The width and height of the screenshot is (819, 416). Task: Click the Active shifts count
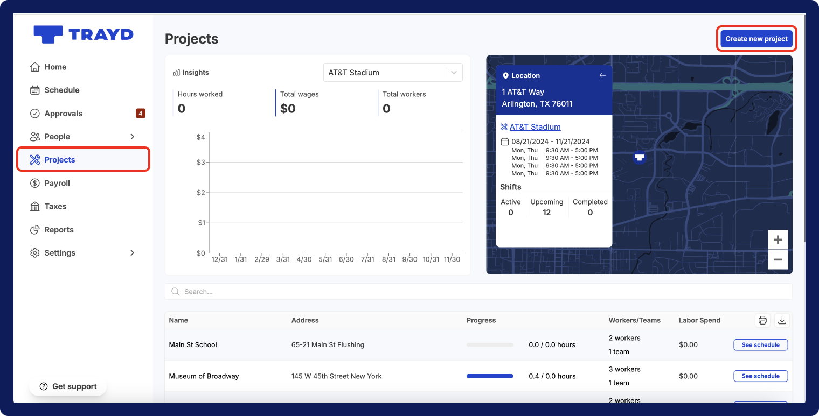(511, 213)
